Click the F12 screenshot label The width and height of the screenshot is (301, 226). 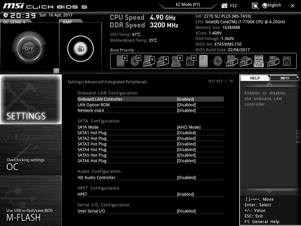pyautogui.click(x=233, y=6)
